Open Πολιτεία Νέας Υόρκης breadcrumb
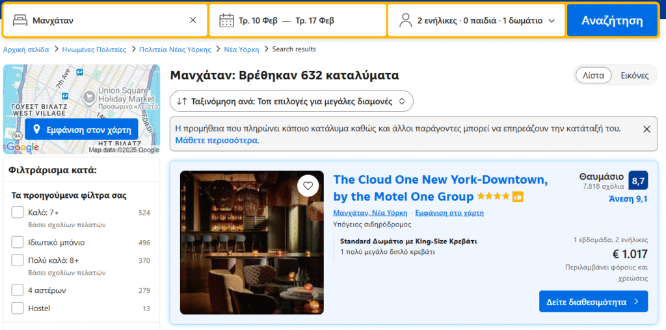This screenshot has width=666, height=330. point(175,49)
